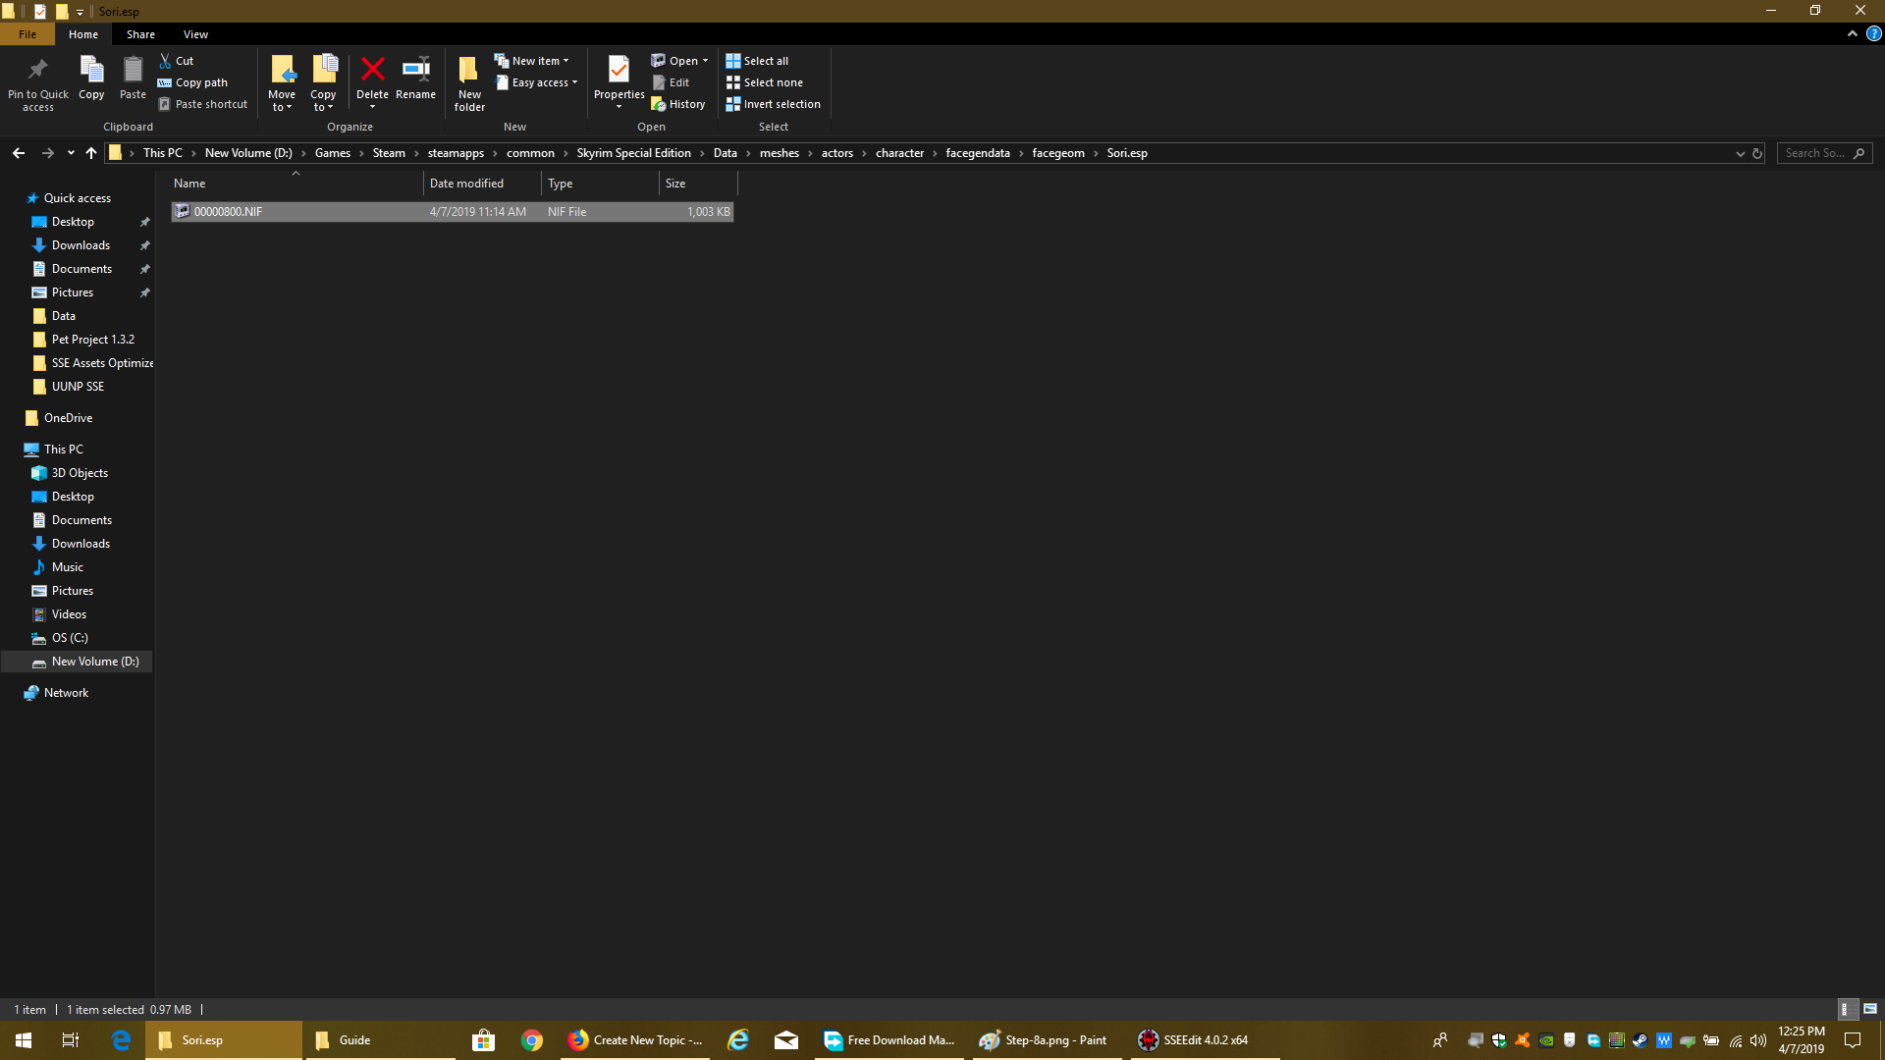This screenshot has width=1885, height=1060.
Task: Collapse the ribbon
Action: (x=1853, y=33)
